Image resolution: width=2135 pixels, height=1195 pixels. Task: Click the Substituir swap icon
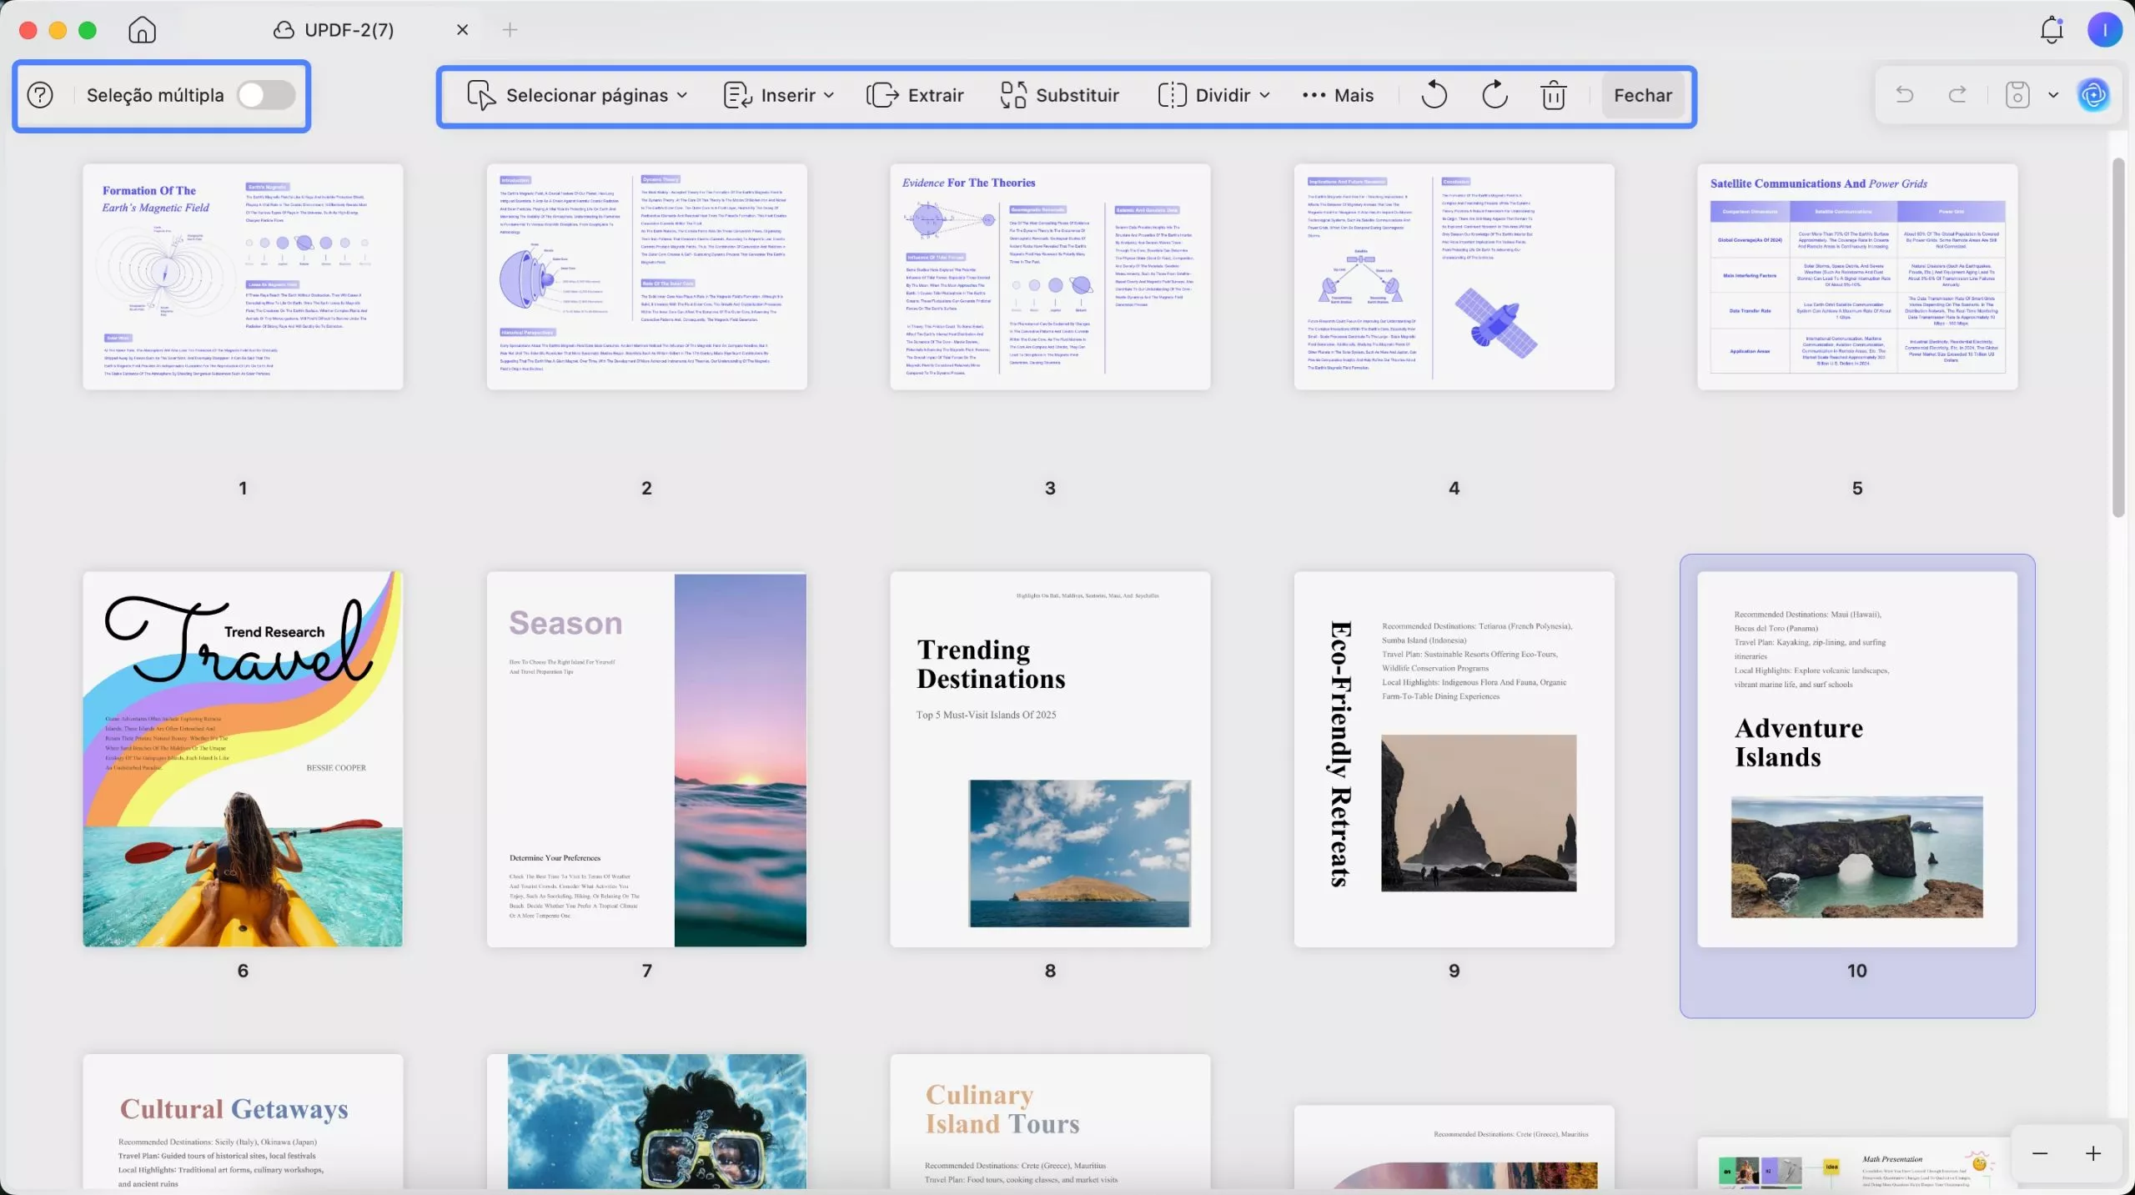[1013, 95]
